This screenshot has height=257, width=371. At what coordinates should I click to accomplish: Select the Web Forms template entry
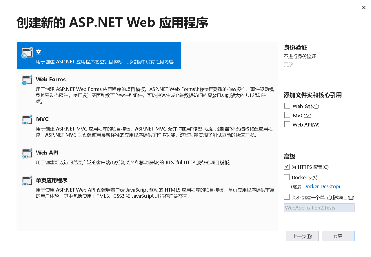[x=116, y=90]
